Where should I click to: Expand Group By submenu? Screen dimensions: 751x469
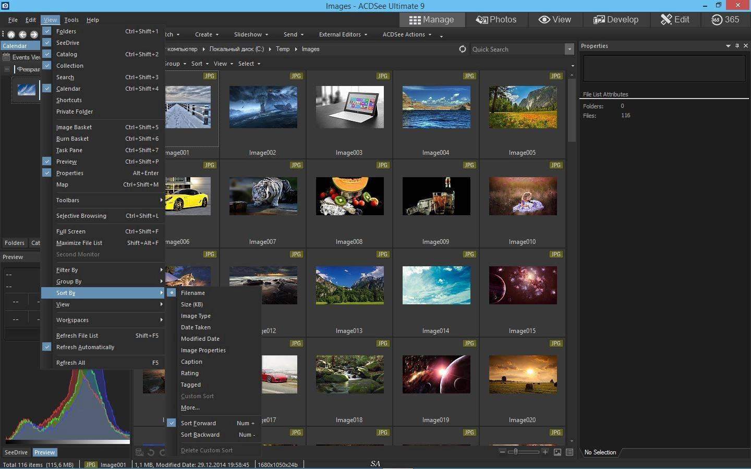pyautogui.click(x=103, y=281)
